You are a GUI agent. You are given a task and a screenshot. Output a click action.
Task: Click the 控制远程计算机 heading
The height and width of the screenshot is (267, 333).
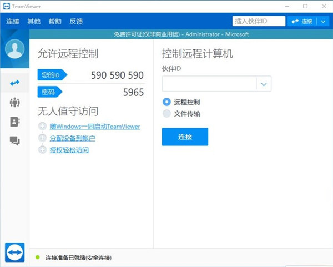(198, 53)
